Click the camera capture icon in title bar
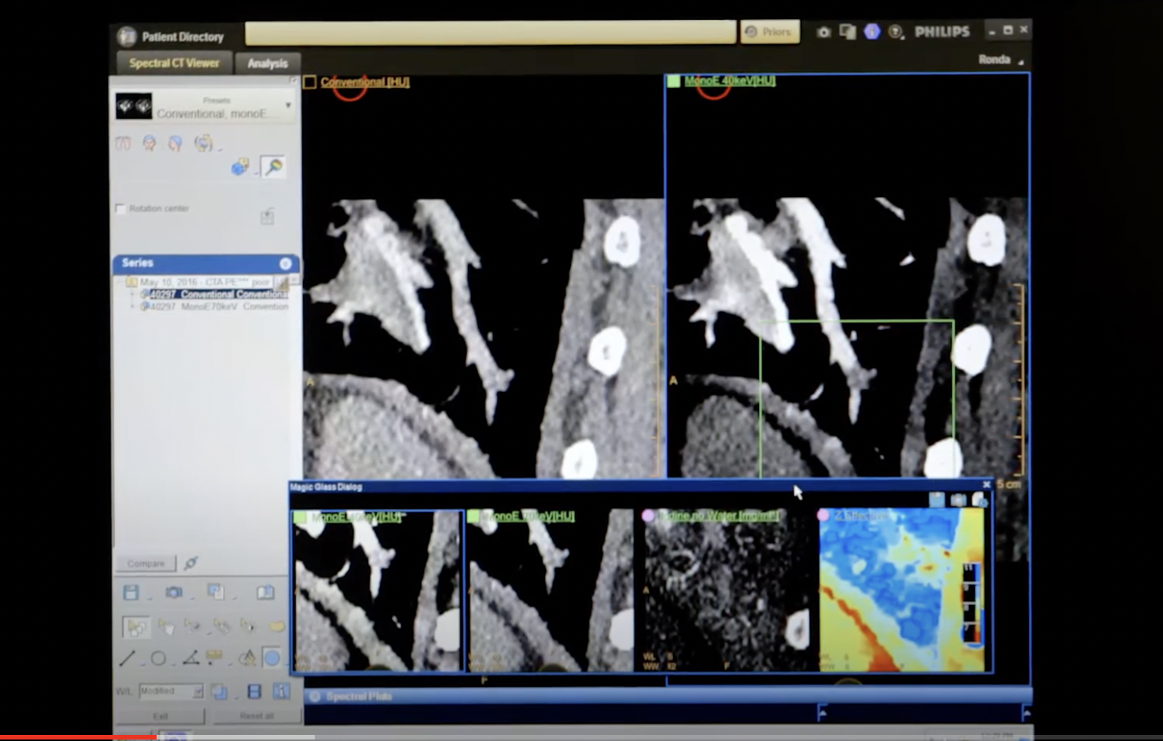 (x=824, y=32)
